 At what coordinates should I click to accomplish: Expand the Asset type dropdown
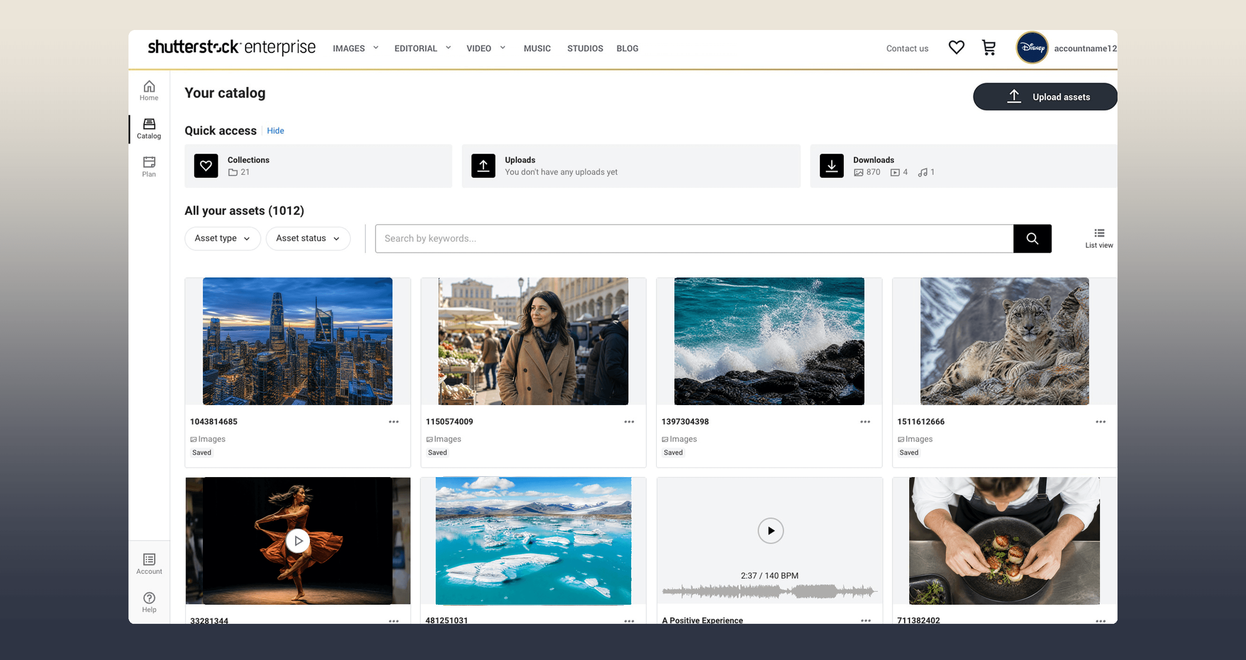[x=222, y=239]
